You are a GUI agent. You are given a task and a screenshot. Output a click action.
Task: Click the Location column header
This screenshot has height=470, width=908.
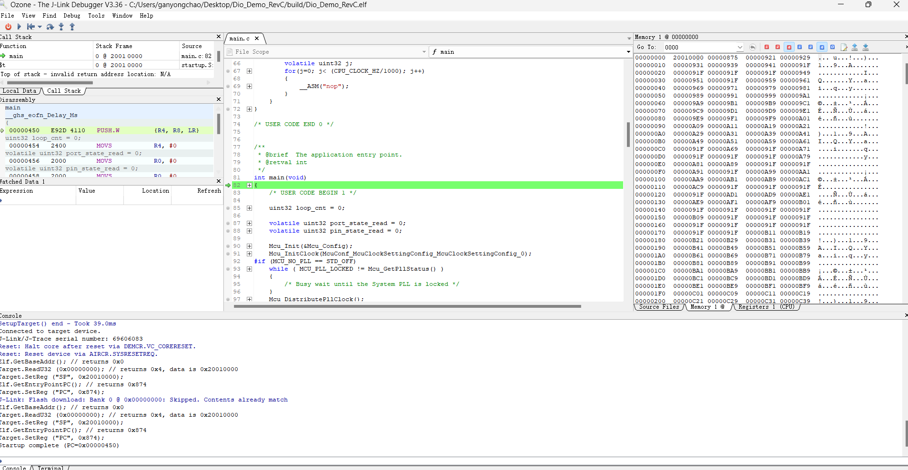147,191
